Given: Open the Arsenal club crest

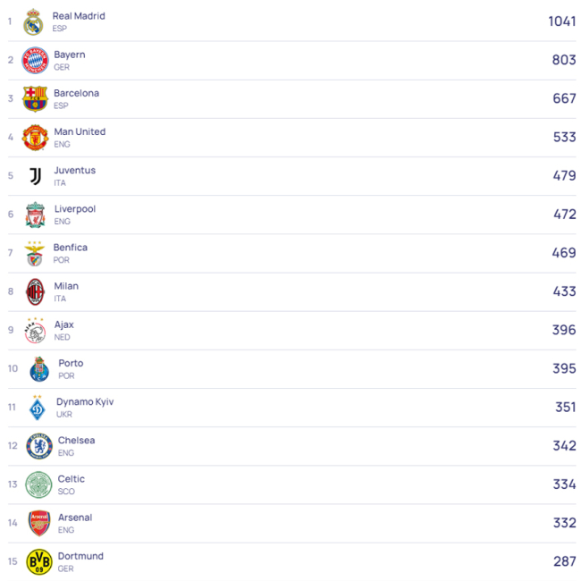Looking at the screenshot, I should 38,523.
